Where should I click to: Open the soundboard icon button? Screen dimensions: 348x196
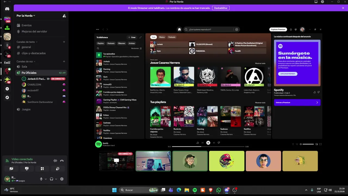point(58,169)
